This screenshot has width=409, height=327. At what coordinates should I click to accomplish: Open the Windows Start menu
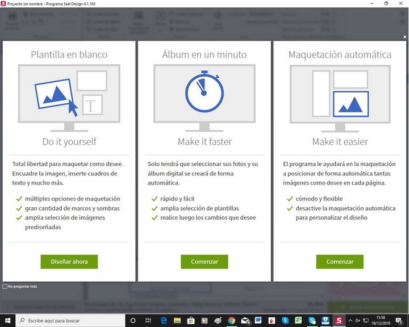click(x=7, y=320)
